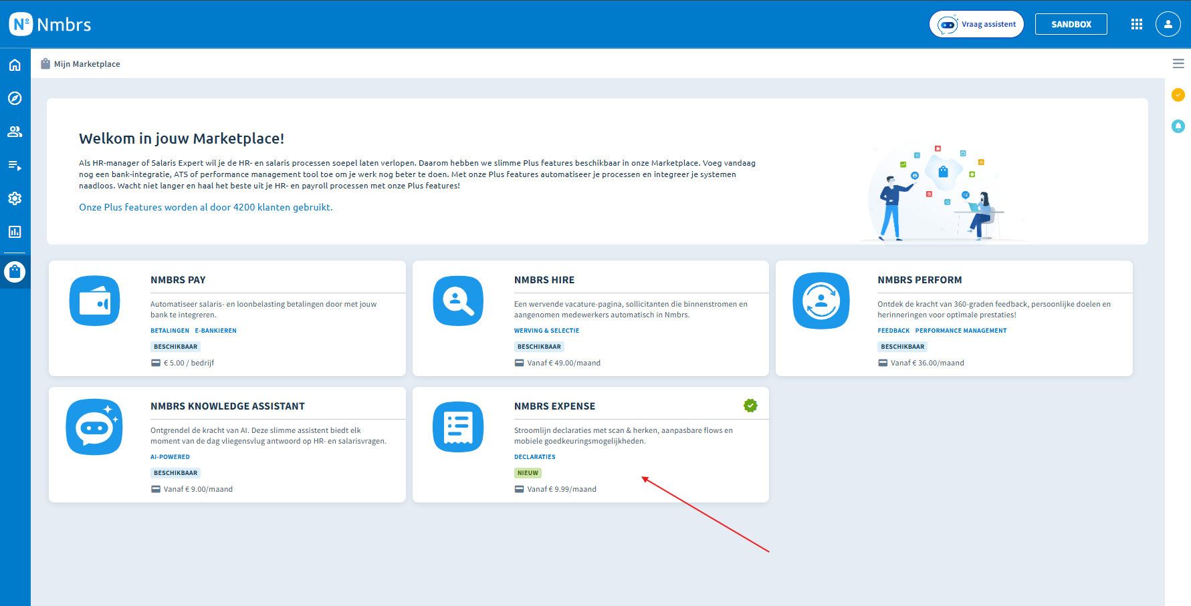Open the orange checkmark tasks icon
Screen dimensions: 1191x606
(1178, 95)
